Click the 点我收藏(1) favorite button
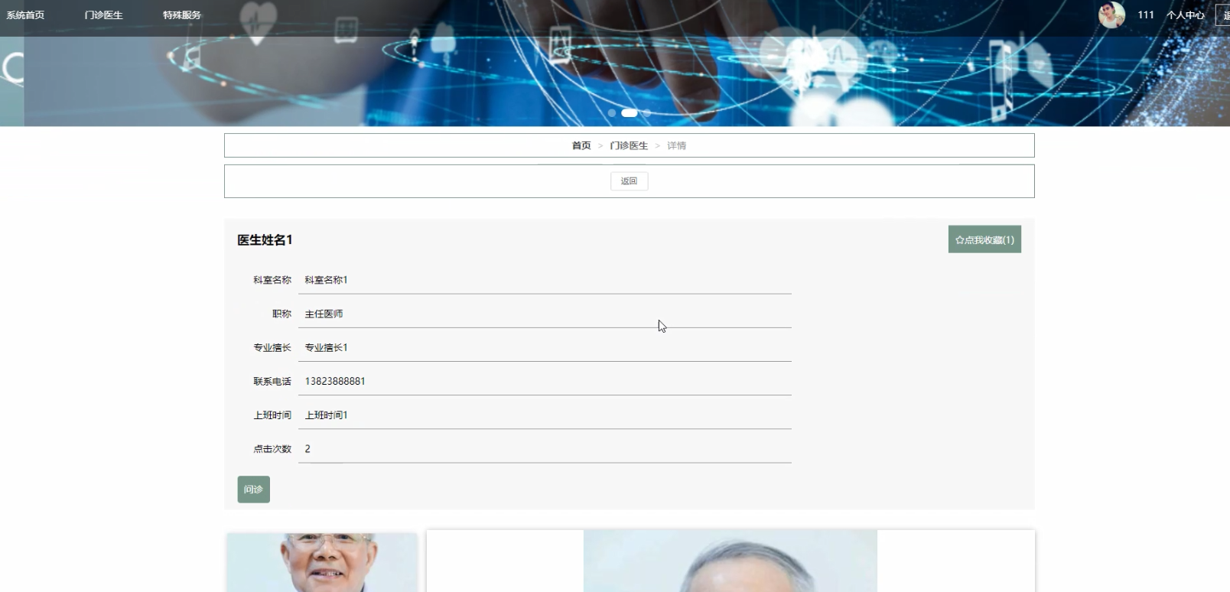Image resolution: width=1230 pixels, height=592 pixels. click(984, 239)
